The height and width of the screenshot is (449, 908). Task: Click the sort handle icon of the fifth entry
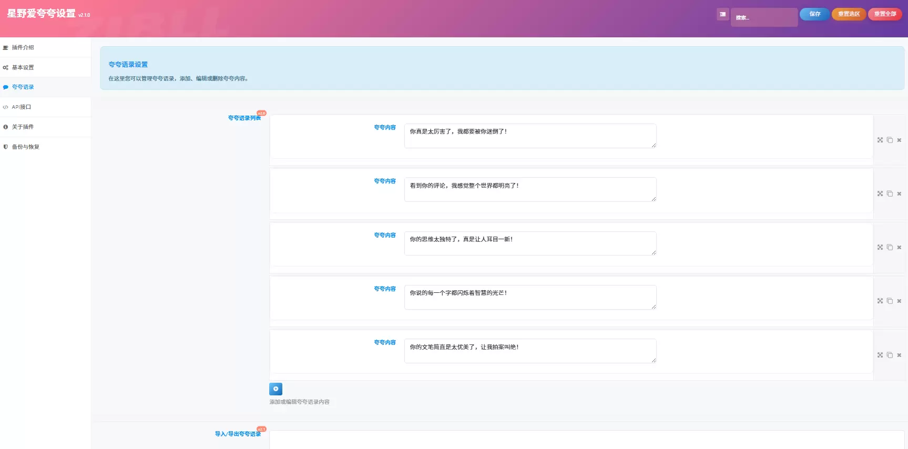[x=880, y=355]
